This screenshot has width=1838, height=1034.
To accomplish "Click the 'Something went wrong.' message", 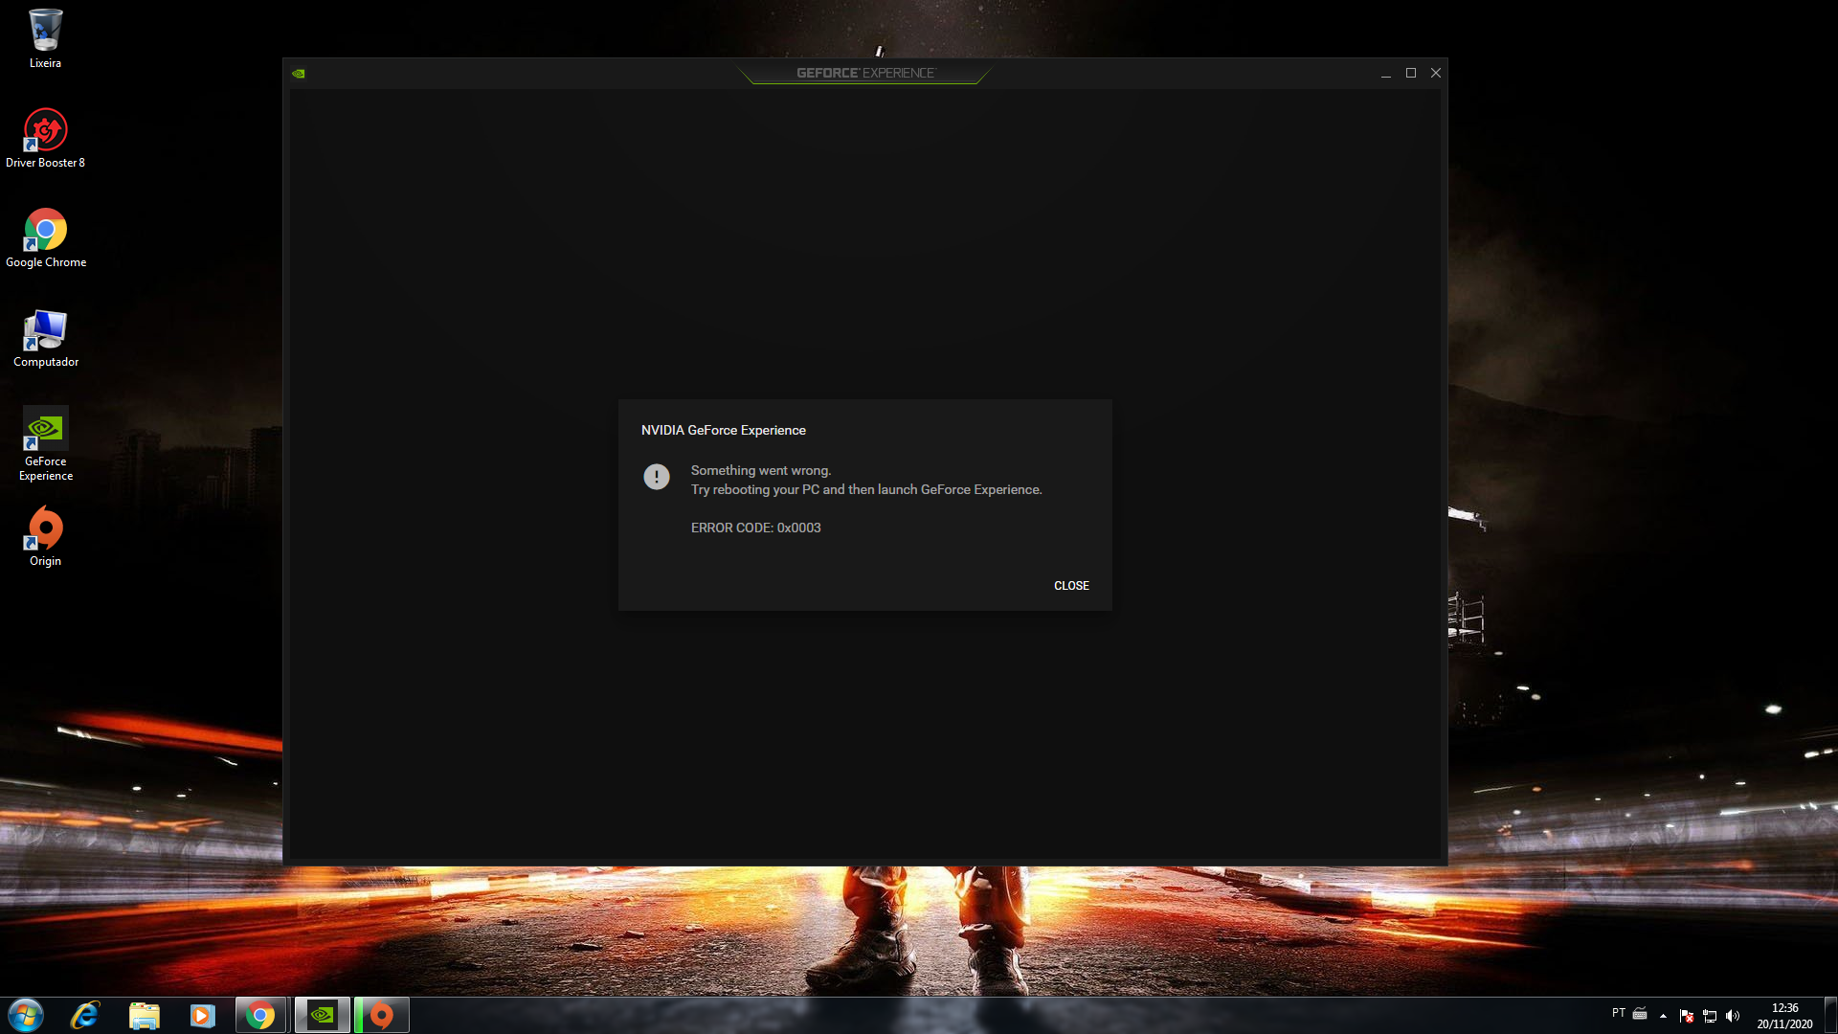I will point(761,471).
